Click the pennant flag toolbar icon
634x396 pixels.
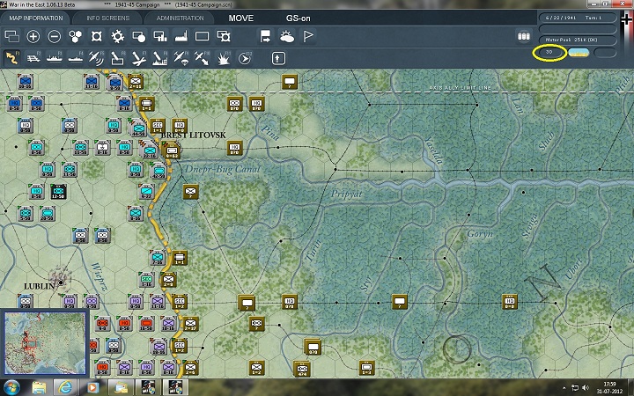(308, 37)
